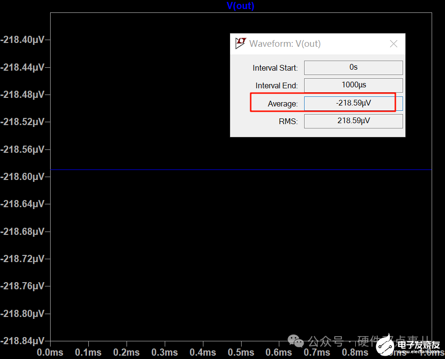The image size is (445, 359).
Task: Click the 0.2ms time axis label
Action: point(127,352)
